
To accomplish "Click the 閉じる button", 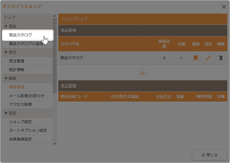I will pos(209,155).
